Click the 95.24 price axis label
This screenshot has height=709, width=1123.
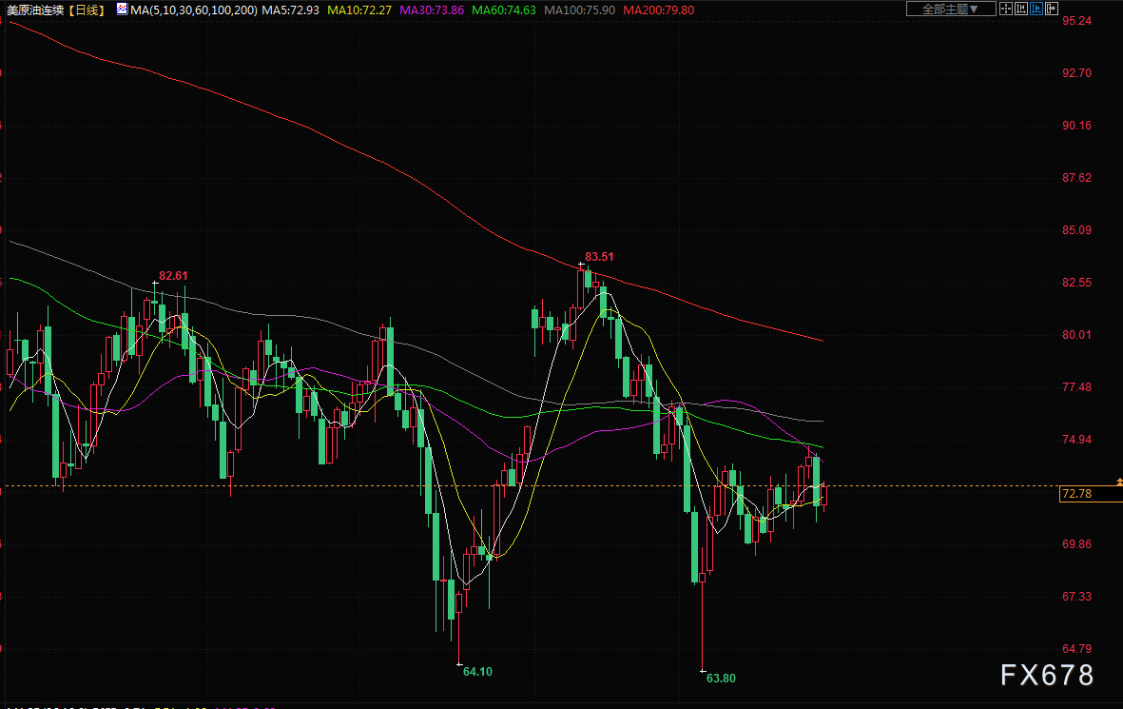(x=1077, y=21)
